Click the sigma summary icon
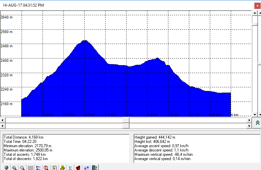 coord(70,168)
